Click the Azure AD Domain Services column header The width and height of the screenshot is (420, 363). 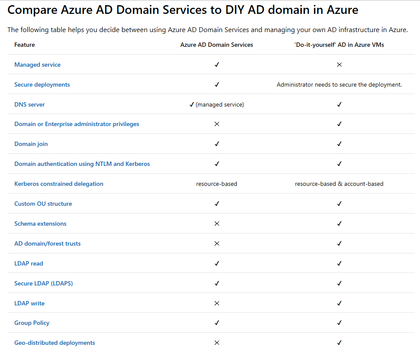click(216, 45)
